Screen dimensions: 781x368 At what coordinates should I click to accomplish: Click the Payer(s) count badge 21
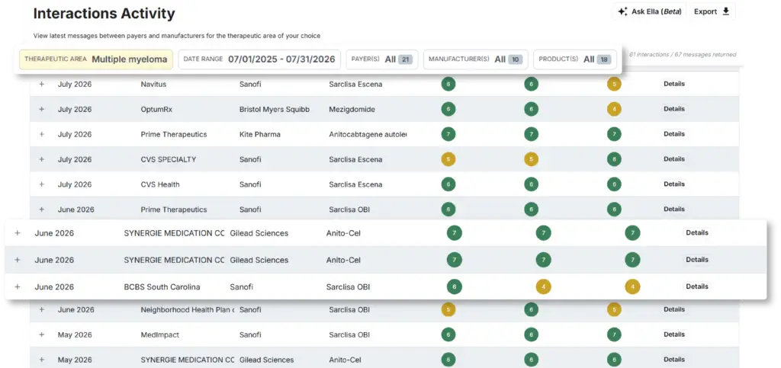pos(406,59)
